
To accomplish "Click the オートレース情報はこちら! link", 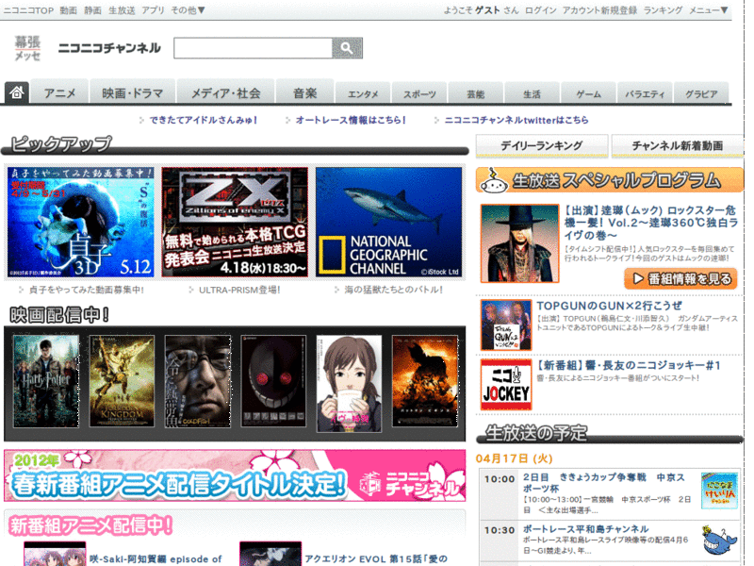I will pyautogui.click(x=351, y=120).
